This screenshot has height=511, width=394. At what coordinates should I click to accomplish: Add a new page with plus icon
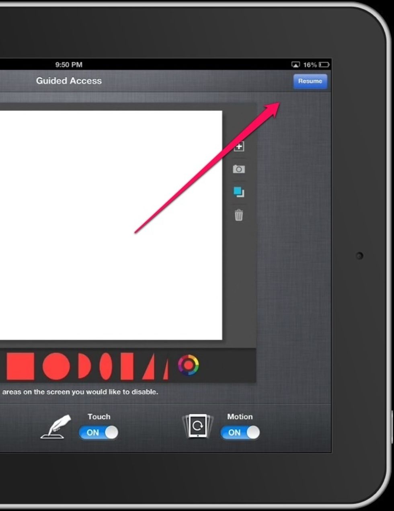(x=239, y=146)
